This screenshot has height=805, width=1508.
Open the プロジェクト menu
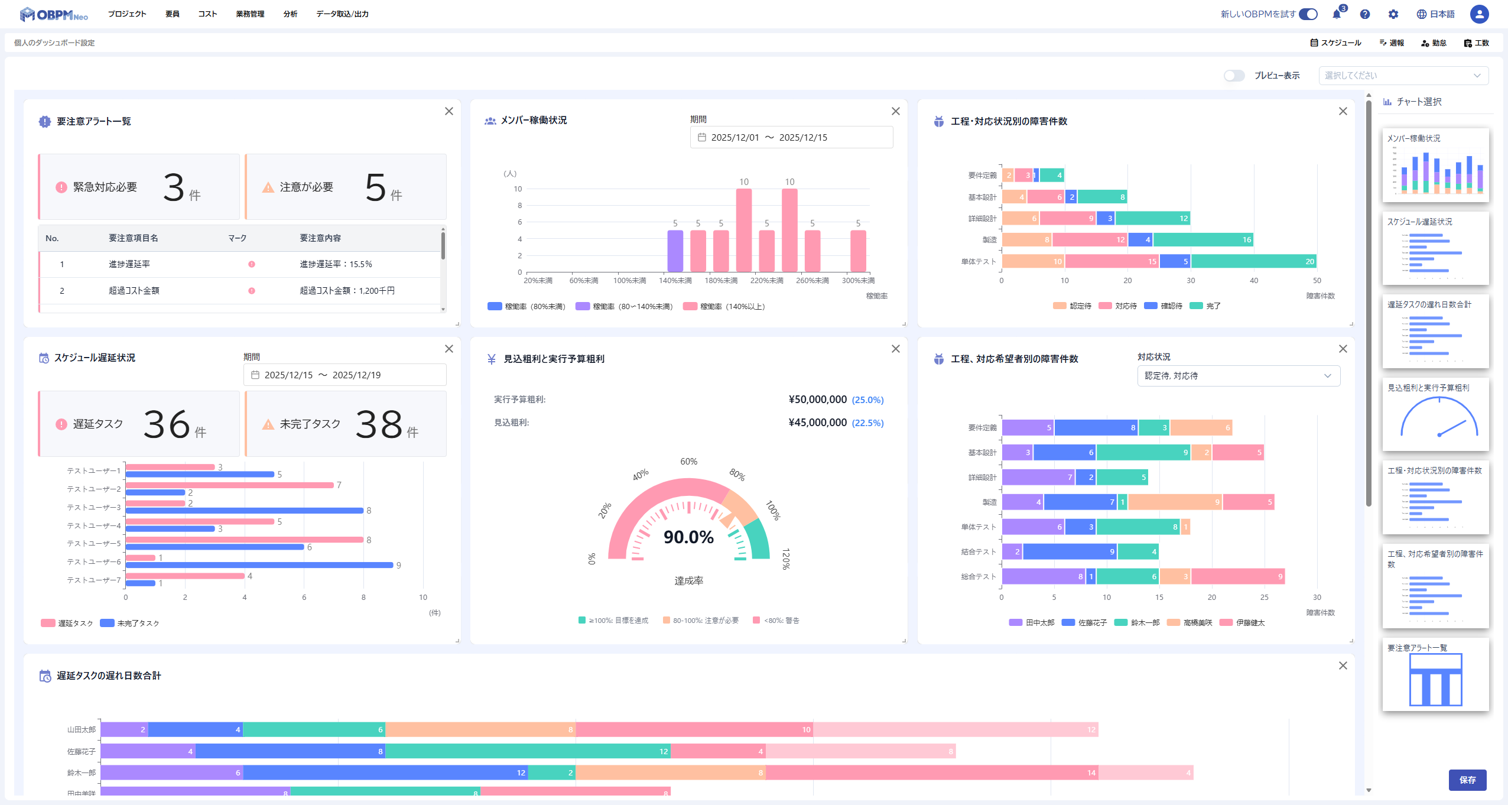[126, 14]
